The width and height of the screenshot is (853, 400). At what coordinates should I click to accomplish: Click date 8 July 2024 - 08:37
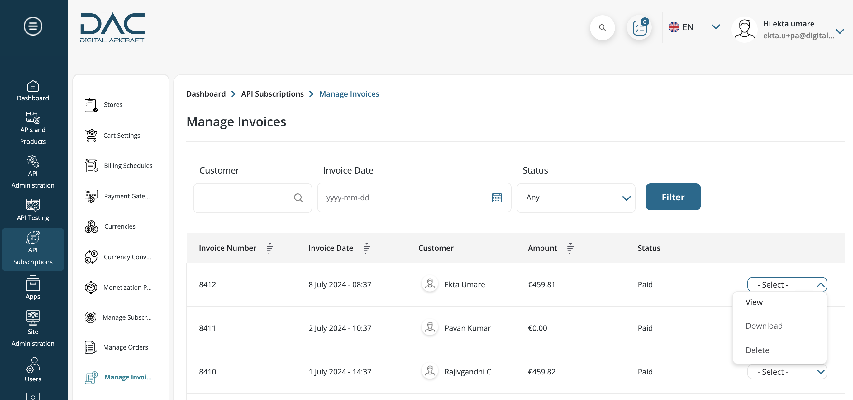coord(340,284)
